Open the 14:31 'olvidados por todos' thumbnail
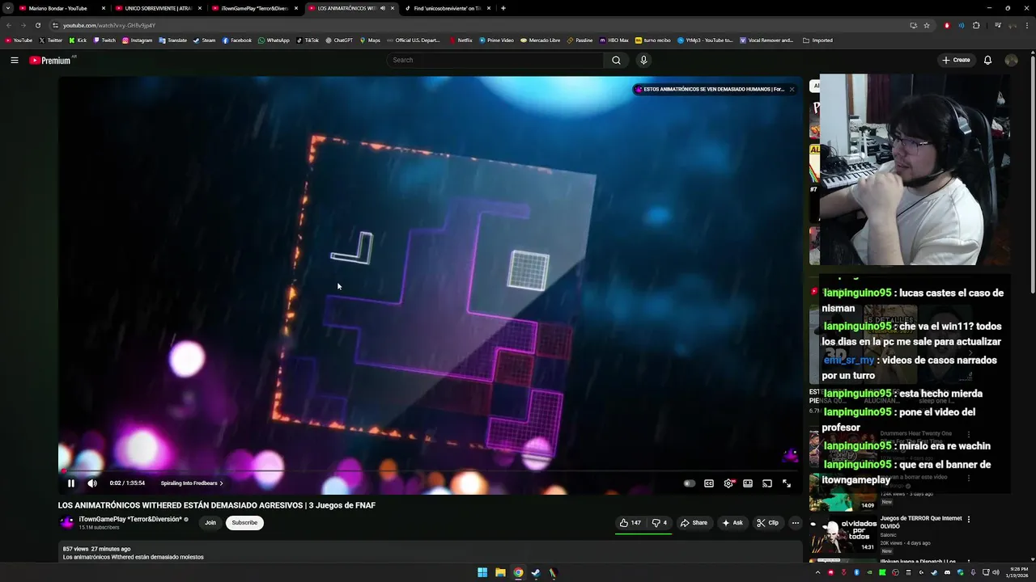The height and width of the screenshot is (582, 1036). (843, 533)
